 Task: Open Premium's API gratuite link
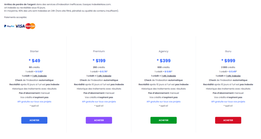[x=99, y=102]
